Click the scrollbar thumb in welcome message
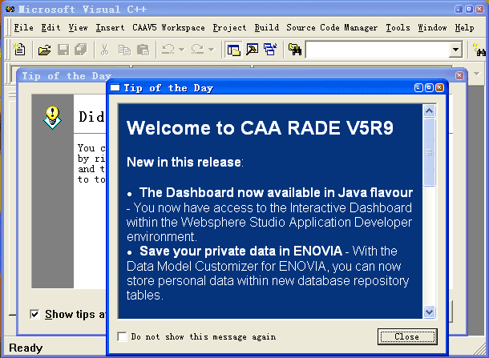489x358 pixels. 430,152
